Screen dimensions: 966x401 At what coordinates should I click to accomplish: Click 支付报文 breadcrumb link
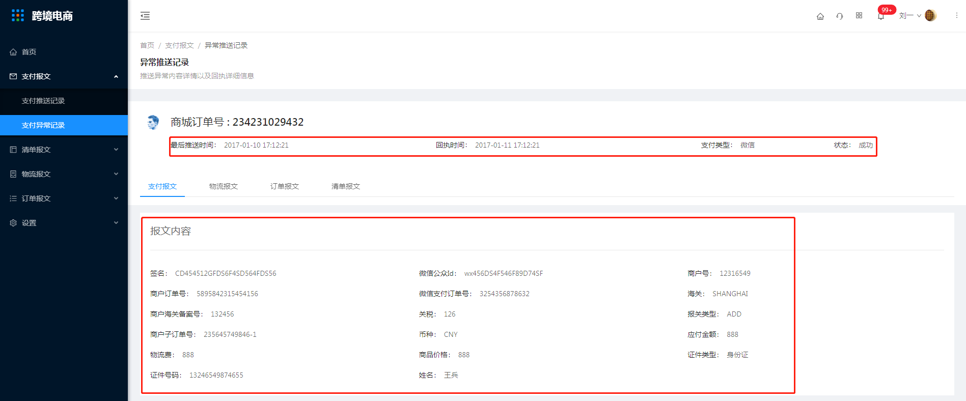click(x=179, y=45)
